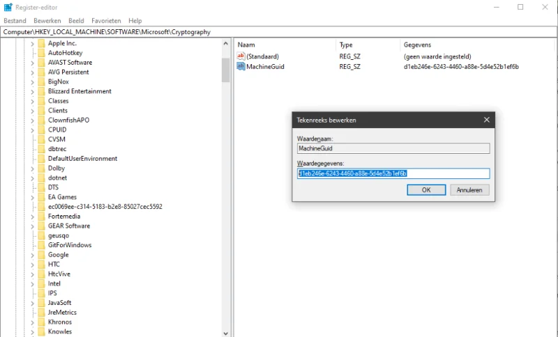The height and width of the screenshot is (337, 558).
Task: Click the GEAR Software folder icon
Action: coord(42,226)
